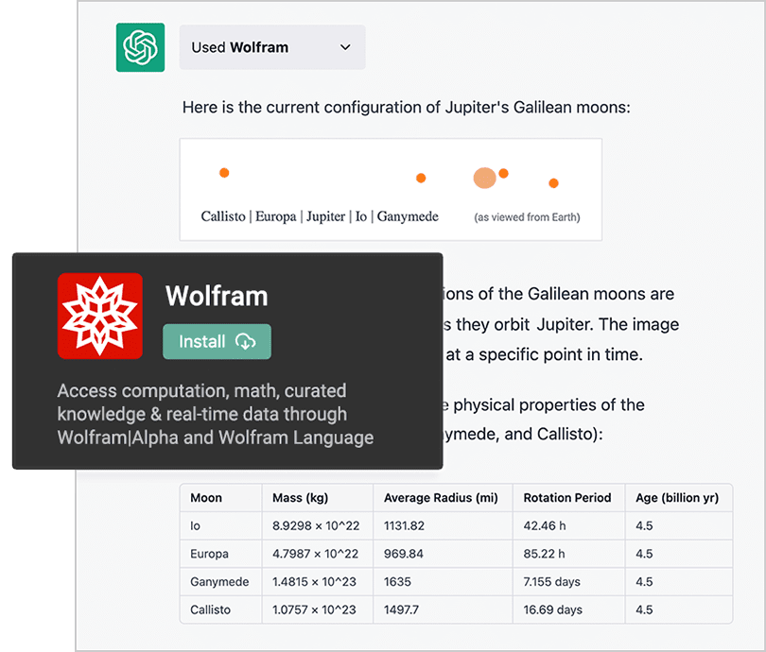Click the "Moon" column header
766x652 pixels.
tap(206, 498)
